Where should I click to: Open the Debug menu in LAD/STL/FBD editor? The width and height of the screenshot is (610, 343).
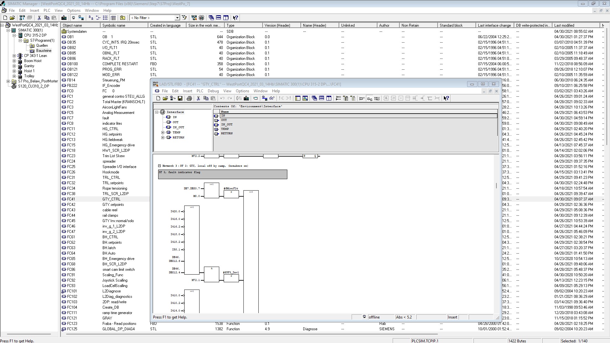213,91
